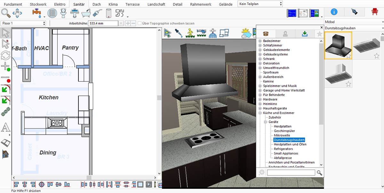The image size is (384, 193).
Task: Open sun and cloud lighting settings
Action: coord(247,33)
